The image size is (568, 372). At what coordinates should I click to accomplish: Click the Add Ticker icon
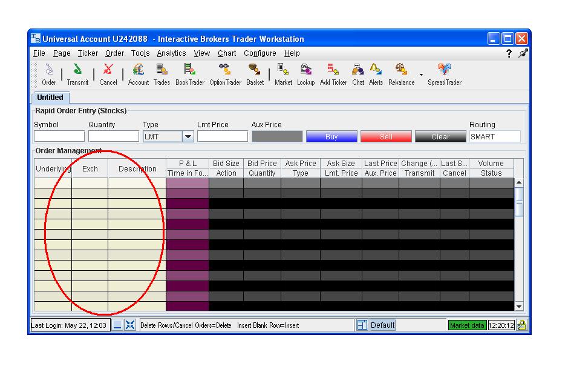333,75
